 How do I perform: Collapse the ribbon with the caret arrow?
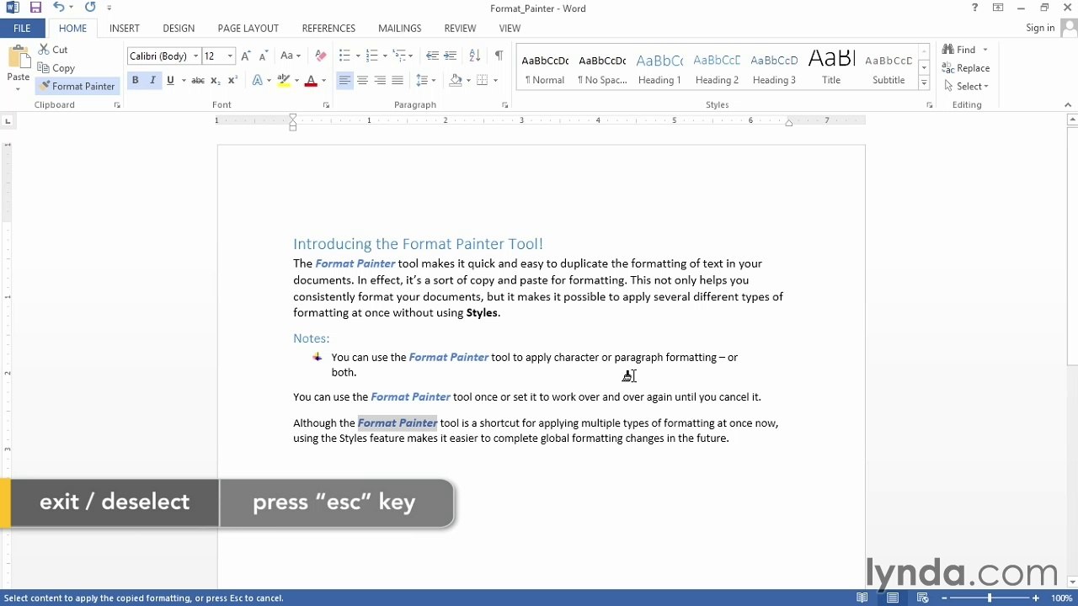(1068, 105)
